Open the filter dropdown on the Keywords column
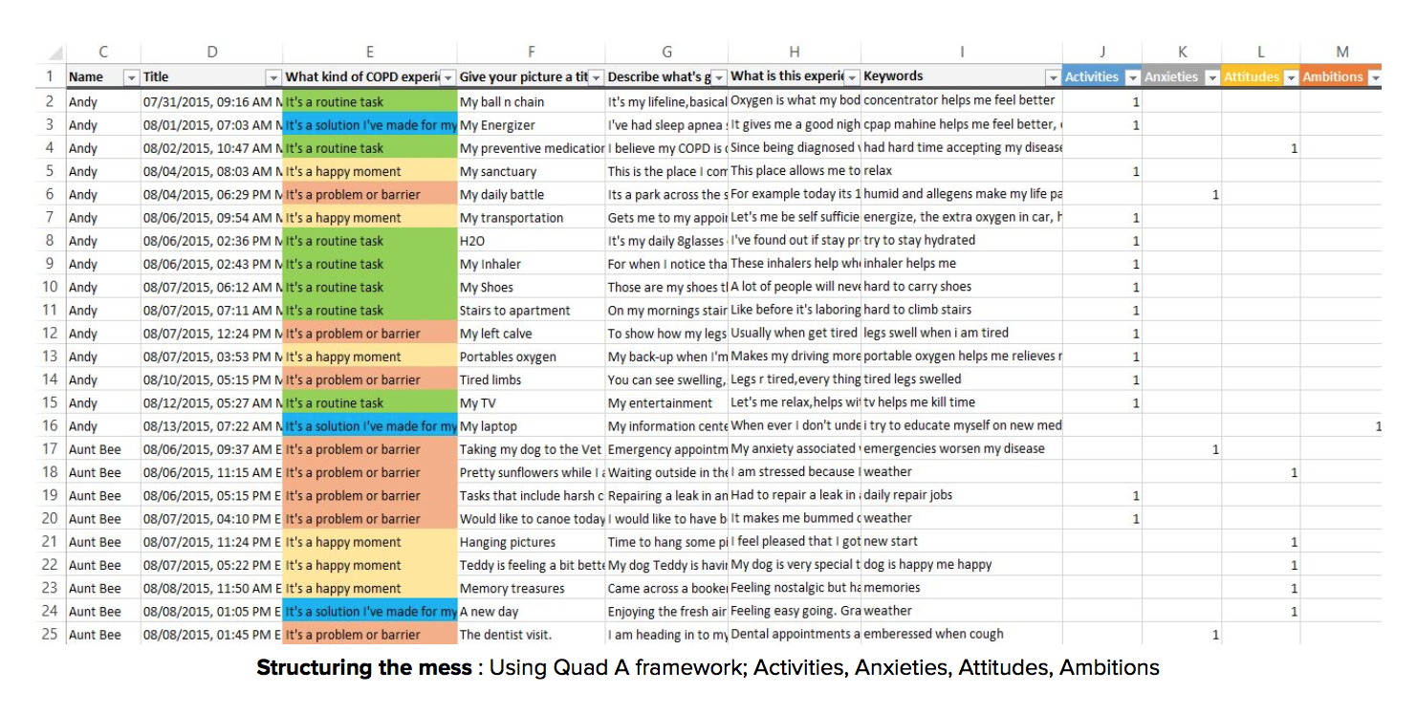This screenshot has width=1417, height=715. click(1052, 76)
